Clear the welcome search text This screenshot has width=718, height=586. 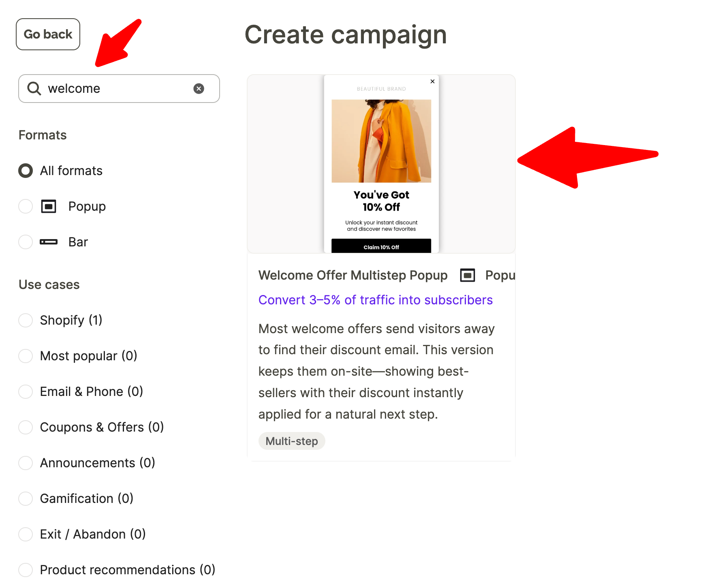(199, 89)
